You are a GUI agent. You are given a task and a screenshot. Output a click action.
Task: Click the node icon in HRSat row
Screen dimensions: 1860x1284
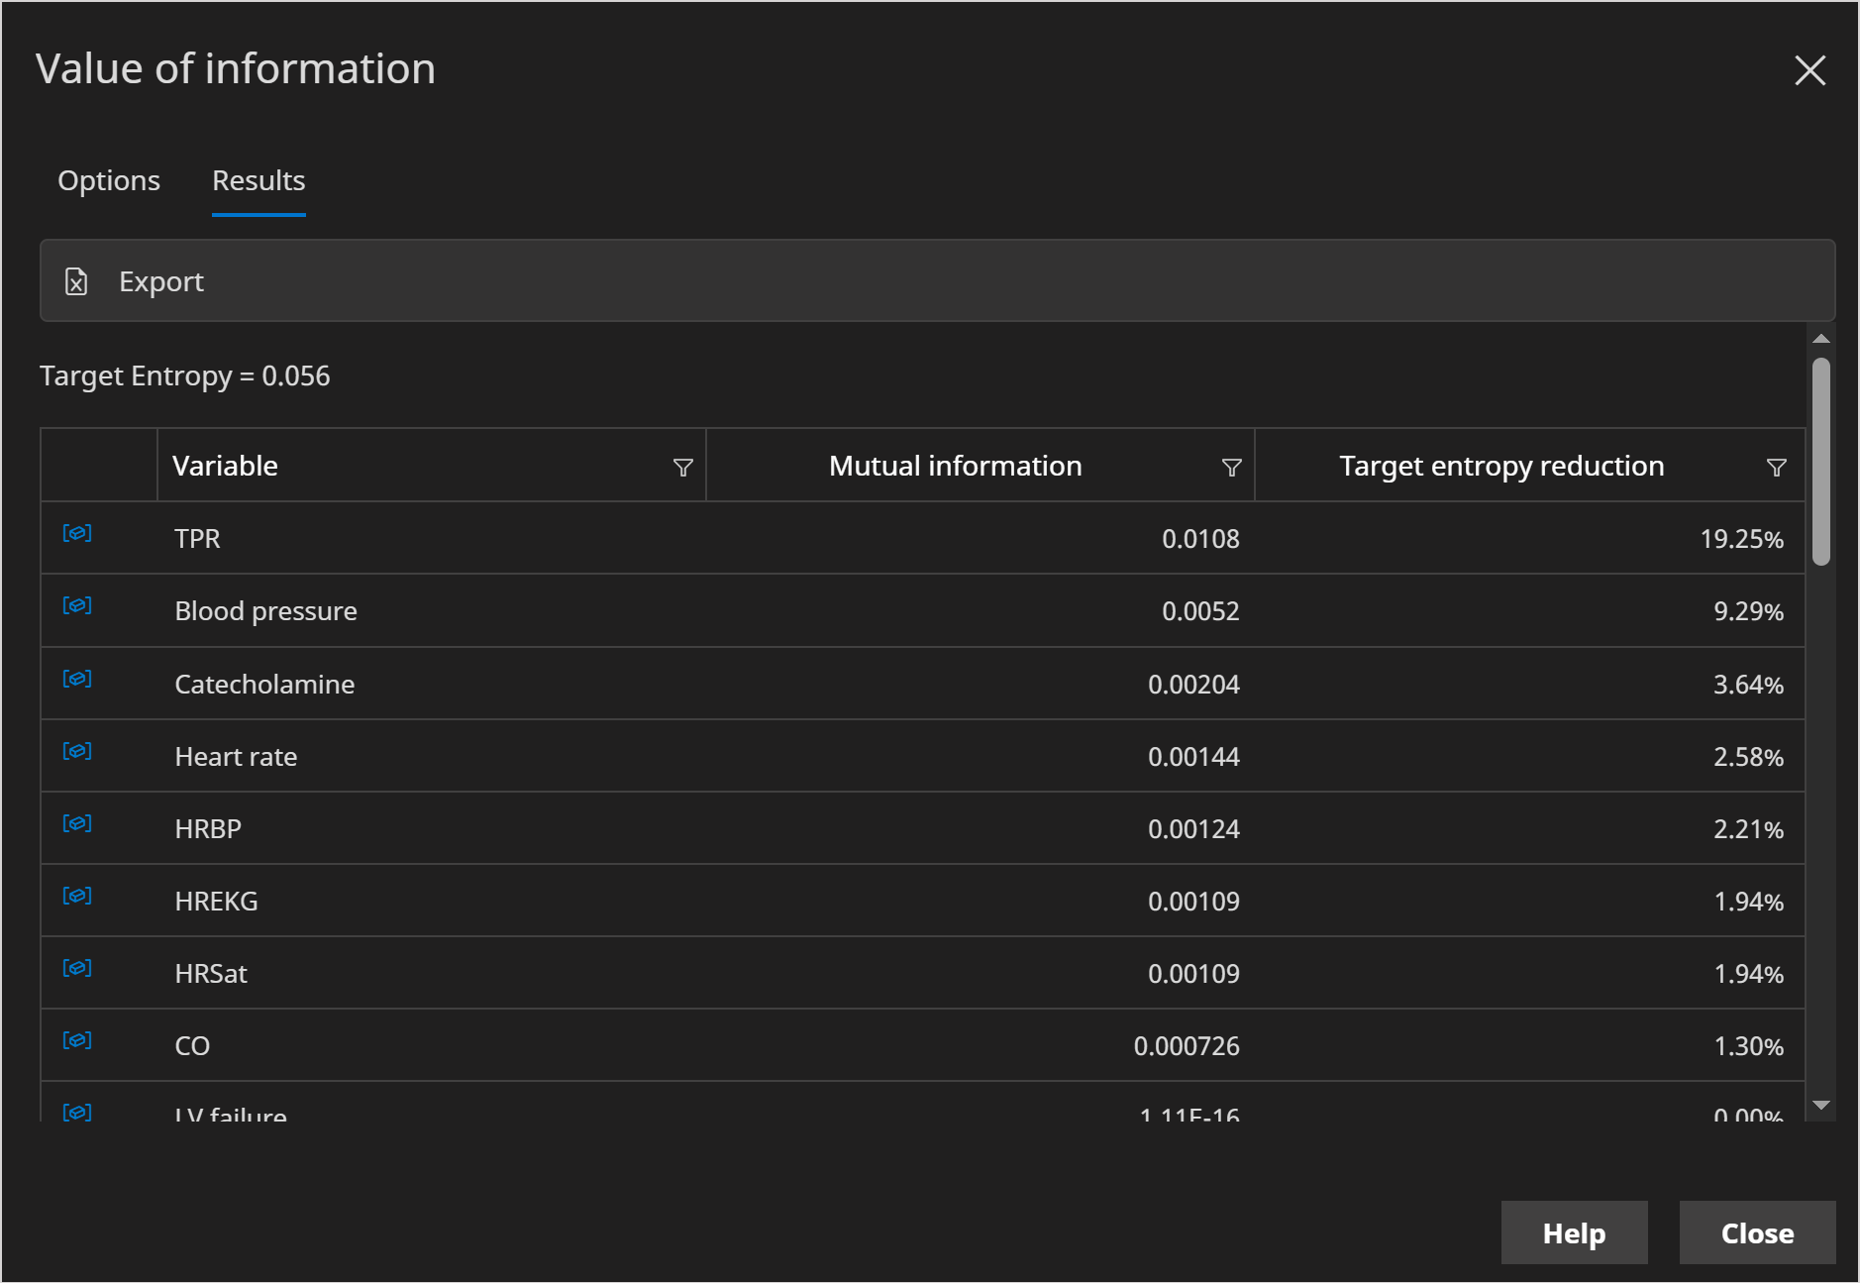click(77, 969)
